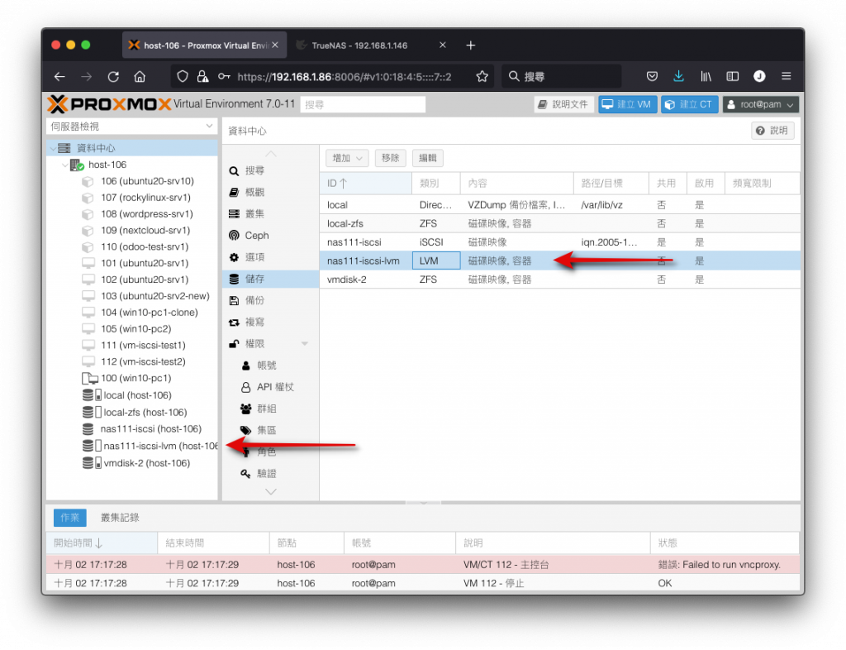Bookmark page with star icon
846x650 pixels.
[482, 77]
